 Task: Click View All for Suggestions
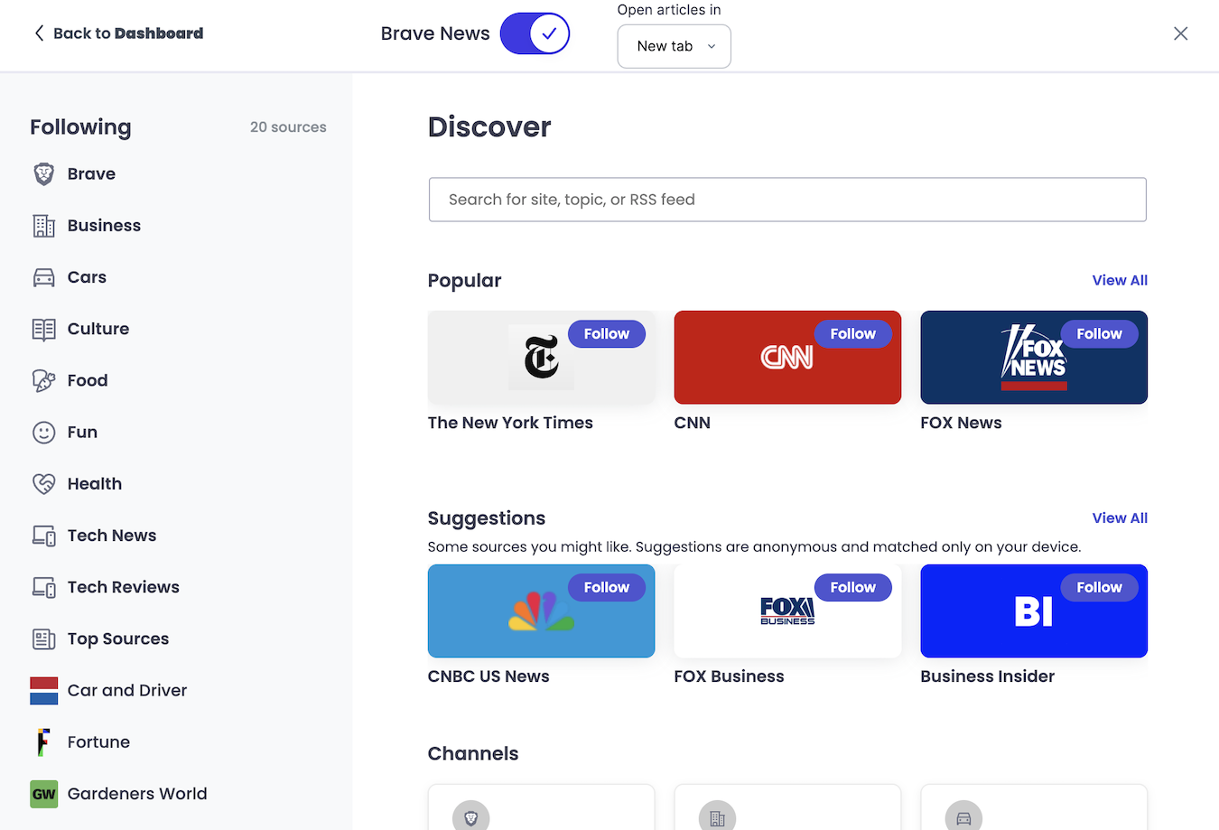pyautogui.click(x=1120, y=518)
